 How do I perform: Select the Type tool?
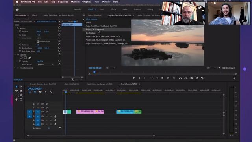point(21,99)
